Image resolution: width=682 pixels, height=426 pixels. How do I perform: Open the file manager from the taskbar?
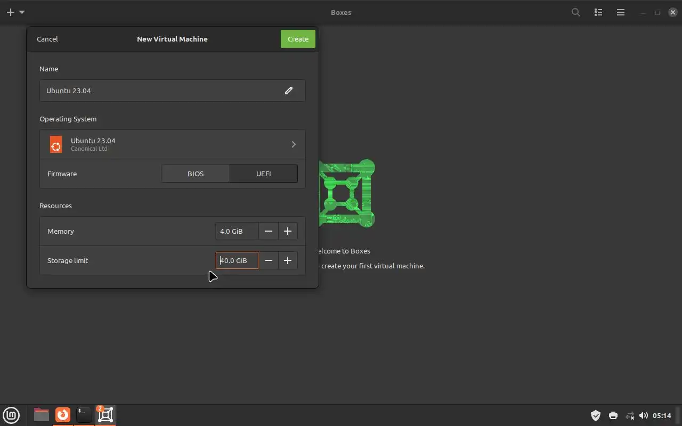coord(41,414)
